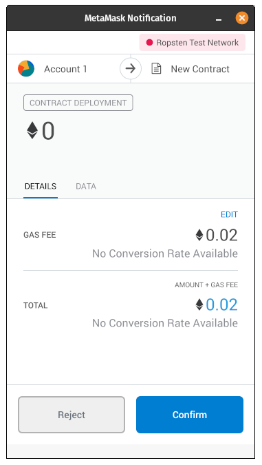Screen dimensions: 262x465
Task: Minimize the MetaMask Notification window
Action: 219,19
